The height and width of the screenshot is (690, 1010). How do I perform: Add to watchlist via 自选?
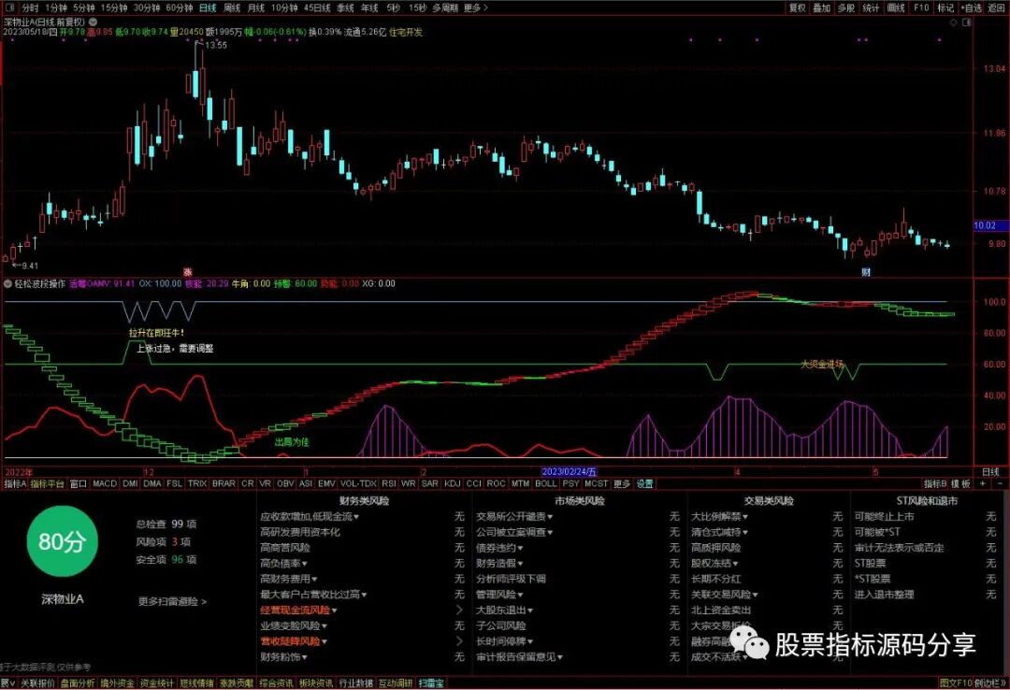(x=972, y=7)
